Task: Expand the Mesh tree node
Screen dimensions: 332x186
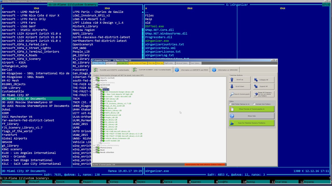Action: pos(94,150)
